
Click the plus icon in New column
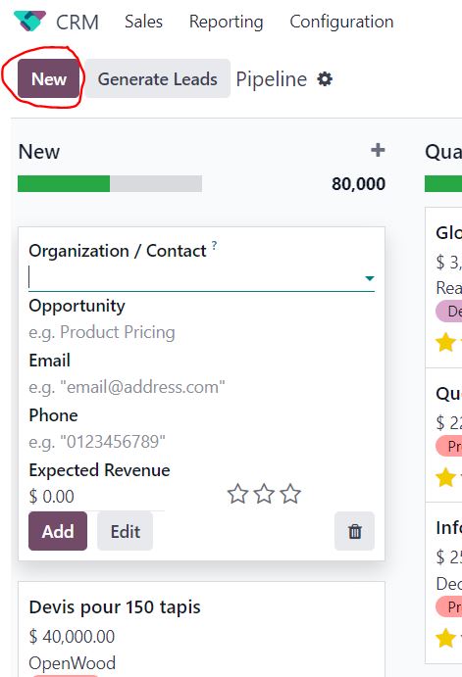pyautogui.click(x=378, y=150)
